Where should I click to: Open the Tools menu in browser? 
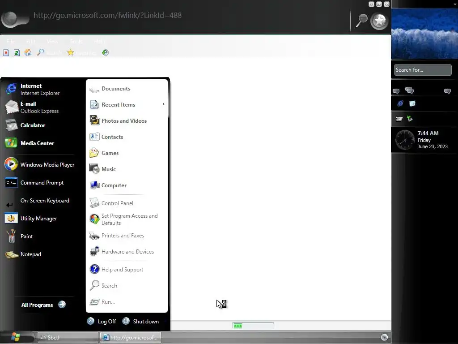pyautogui.click(x=76, y=42)
